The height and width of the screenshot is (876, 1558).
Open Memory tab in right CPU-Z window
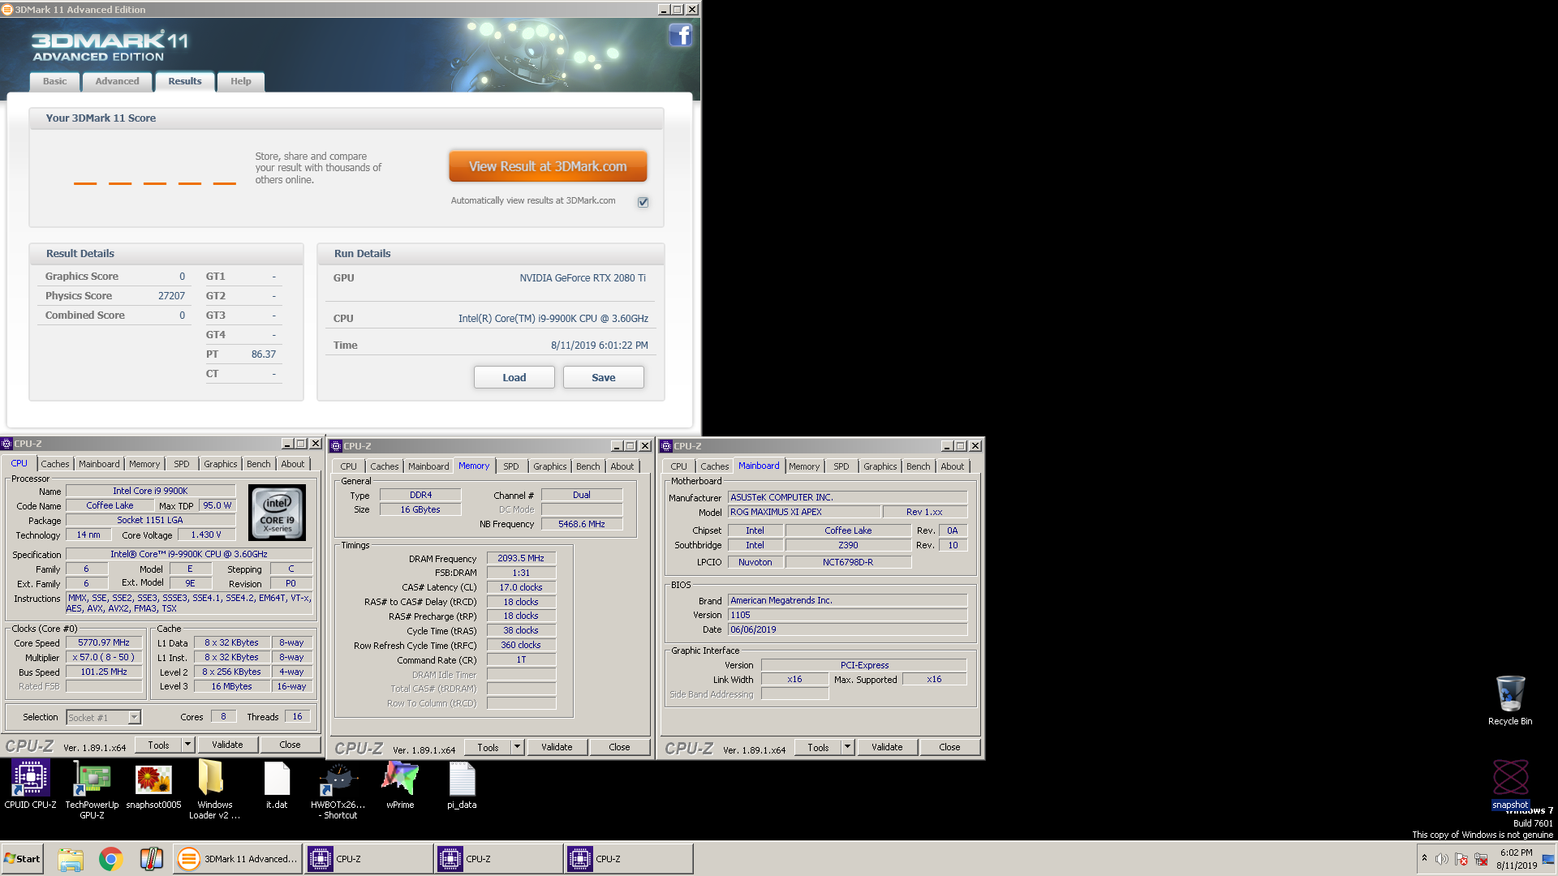(804, 466)
